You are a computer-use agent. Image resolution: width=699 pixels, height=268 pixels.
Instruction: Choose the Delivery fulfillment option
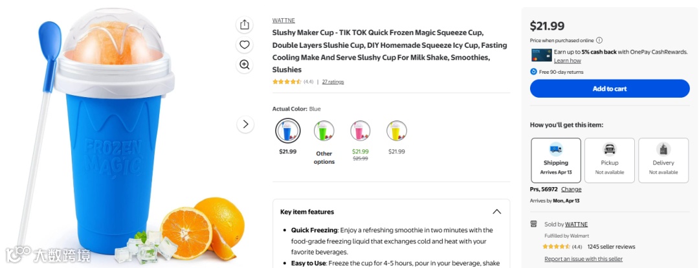point(663,160)
